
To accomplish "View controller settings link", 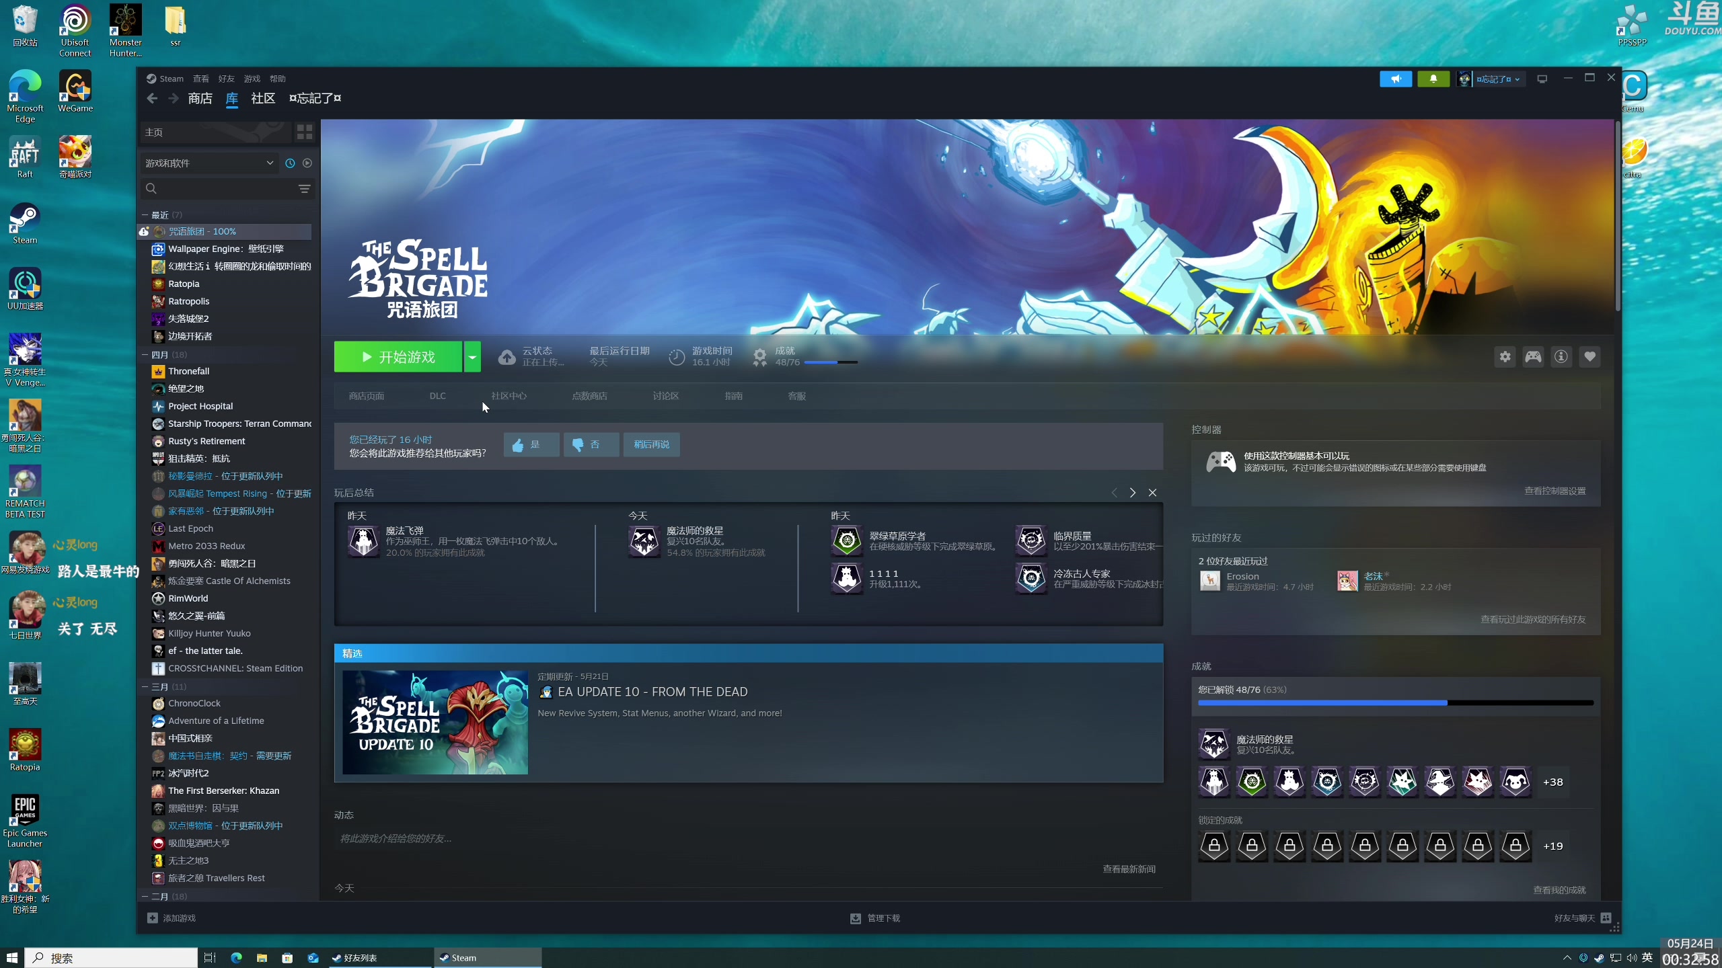I will pyautogui.click(x=1555, y=491).
